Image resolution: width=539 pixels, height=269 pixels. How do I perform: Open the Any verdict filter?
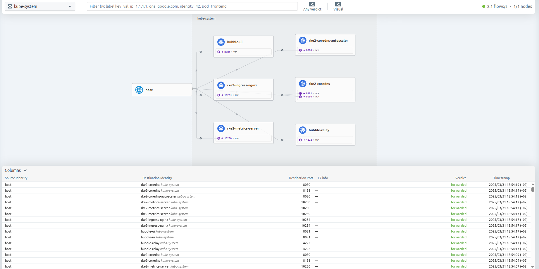coord(312,6)
